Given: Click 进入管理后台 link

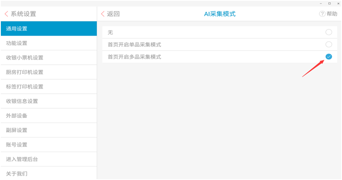Looking at the screenshot, I should tap(49, 159).
